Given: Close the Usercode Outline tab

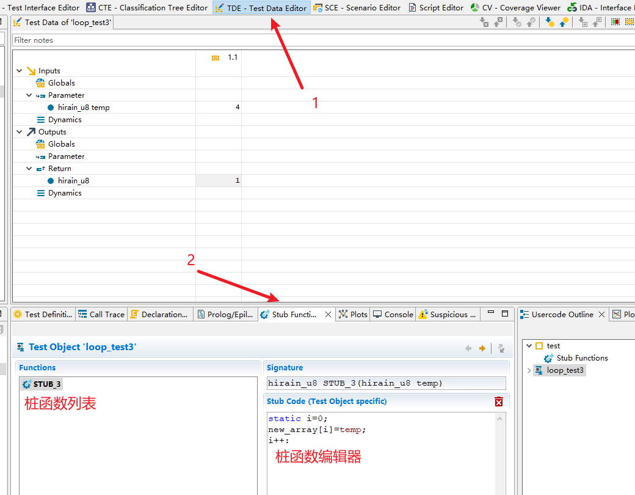Looking at the screenshot, I should [601, 314].
